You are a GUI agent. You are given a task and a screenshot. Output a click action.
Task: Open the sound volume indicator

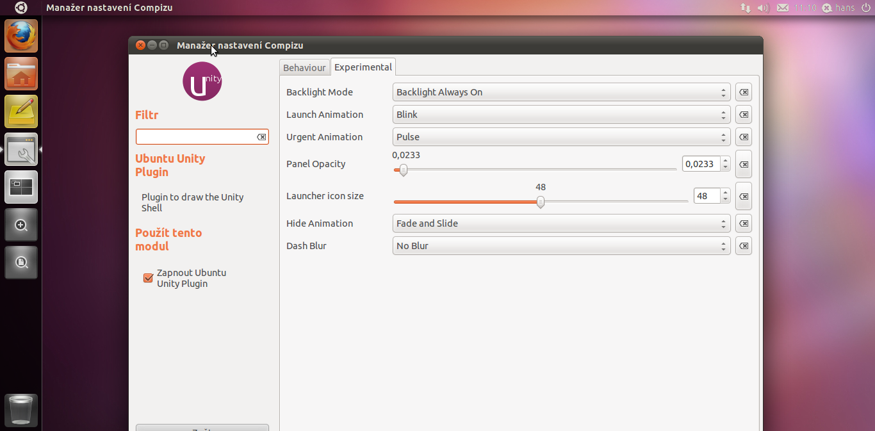(x=762, y=8)
